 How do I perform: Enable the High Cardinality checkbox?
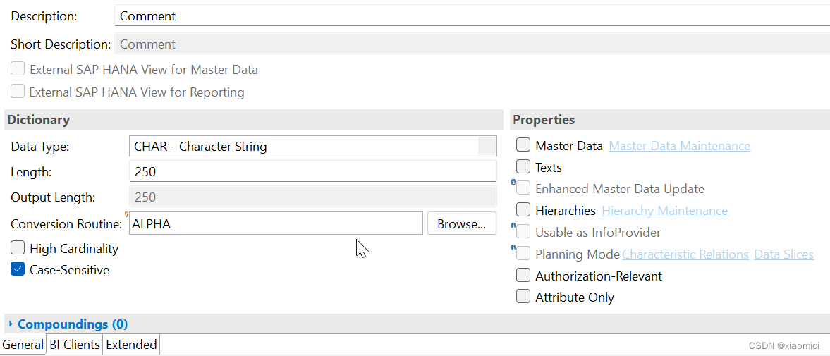pos(18,247)
